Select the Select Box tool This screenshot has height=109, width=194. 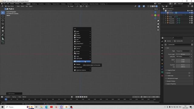pos(3,13)
